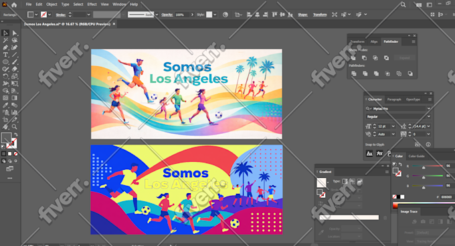Select the Line Segment tool
This screenshot has width=455, height=246.
(x=15, y=55)
